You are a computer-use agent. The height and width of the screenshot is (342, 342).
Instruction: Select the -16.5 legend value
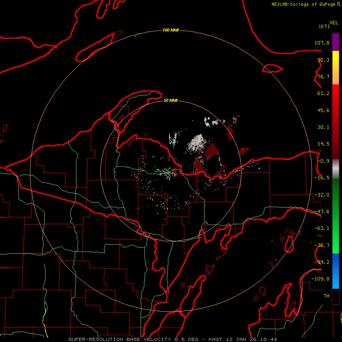(322, 178)
